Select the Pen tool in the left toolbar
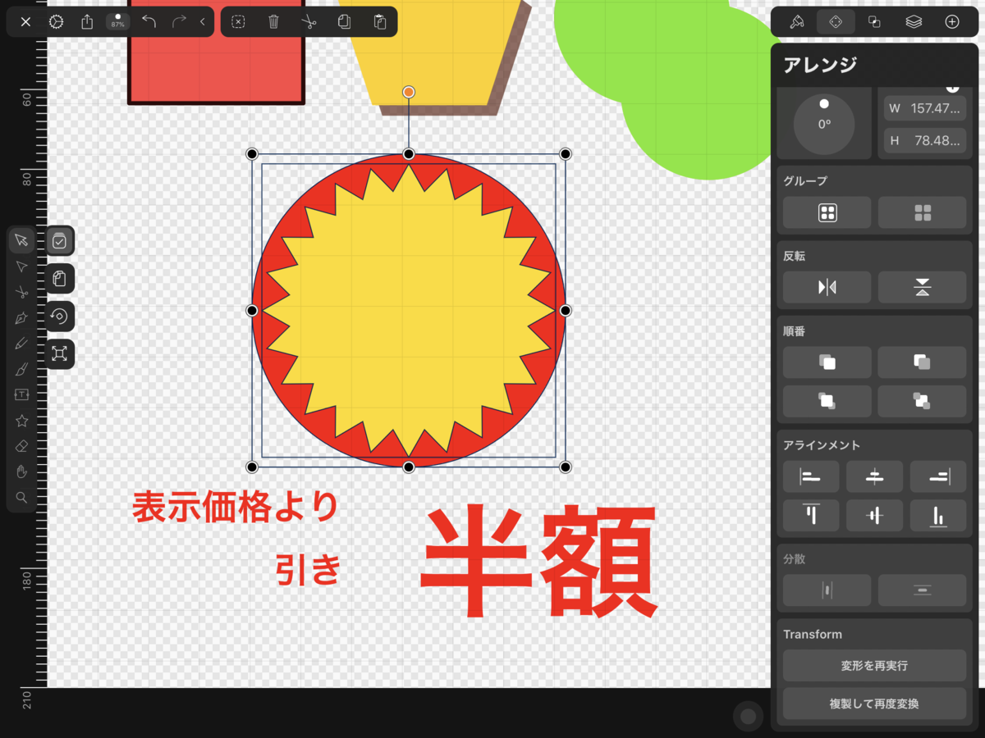This screenshot has width=985, height=738. click(21, 317)
